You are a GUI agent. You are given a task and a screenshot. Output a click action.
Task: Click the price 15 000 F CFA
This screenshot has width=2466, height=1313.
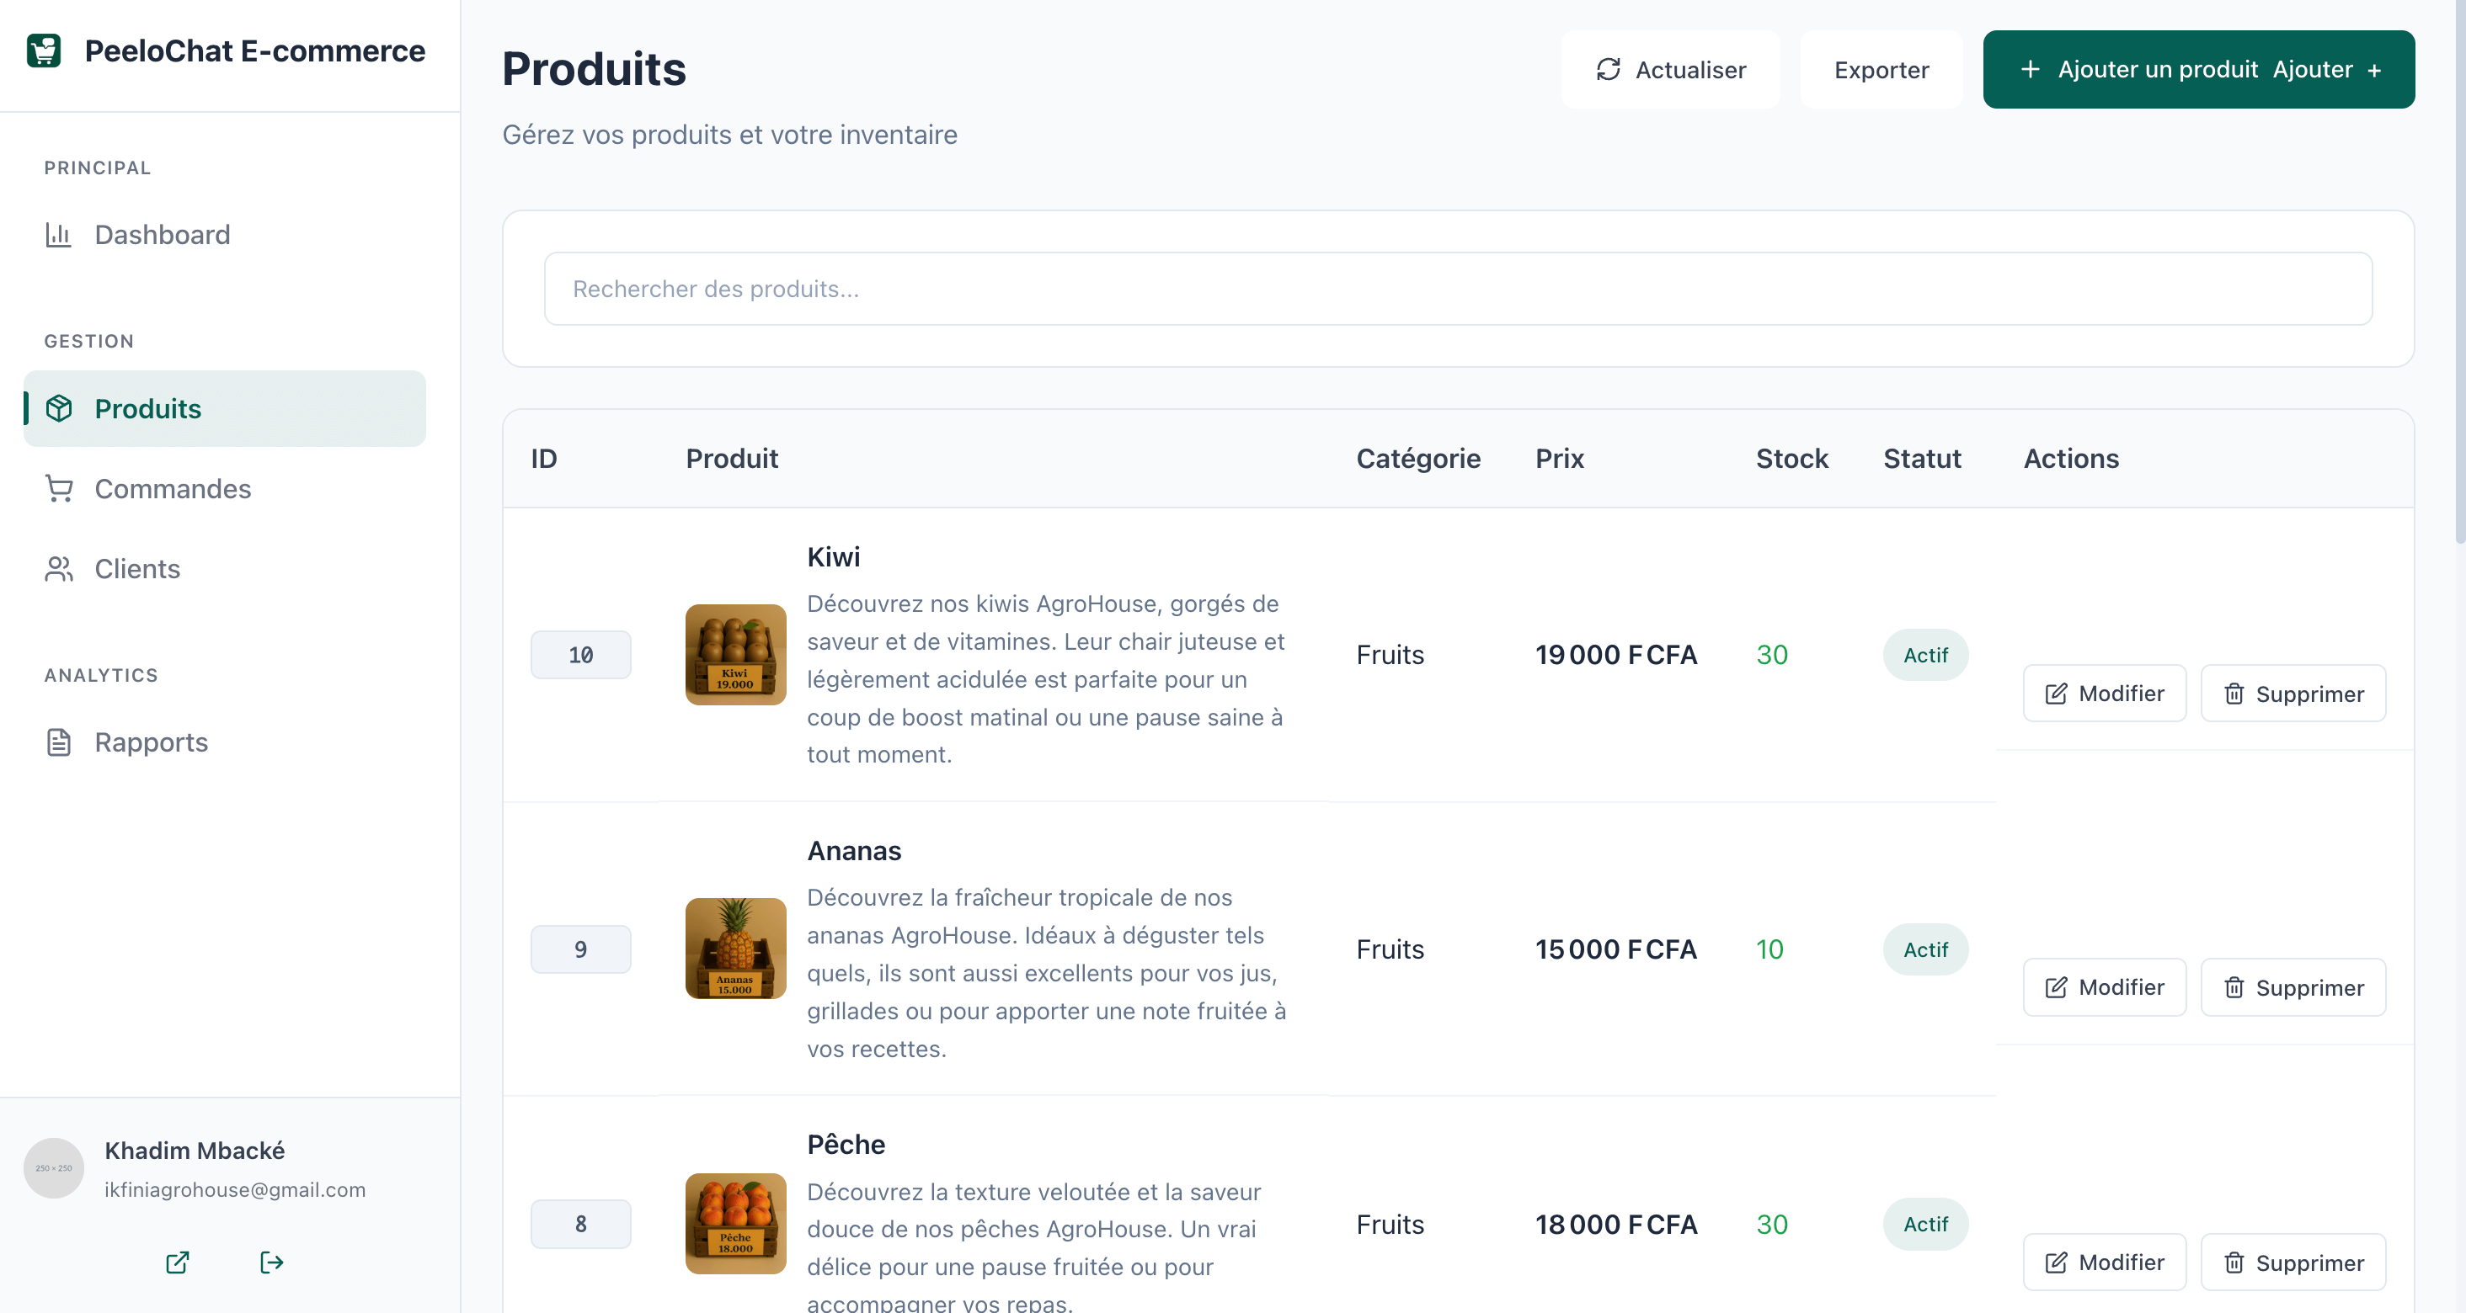(1616, 949)
